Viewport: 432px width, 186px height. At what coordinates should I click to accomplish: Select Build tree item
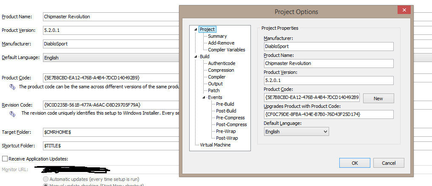click(205, 56)
